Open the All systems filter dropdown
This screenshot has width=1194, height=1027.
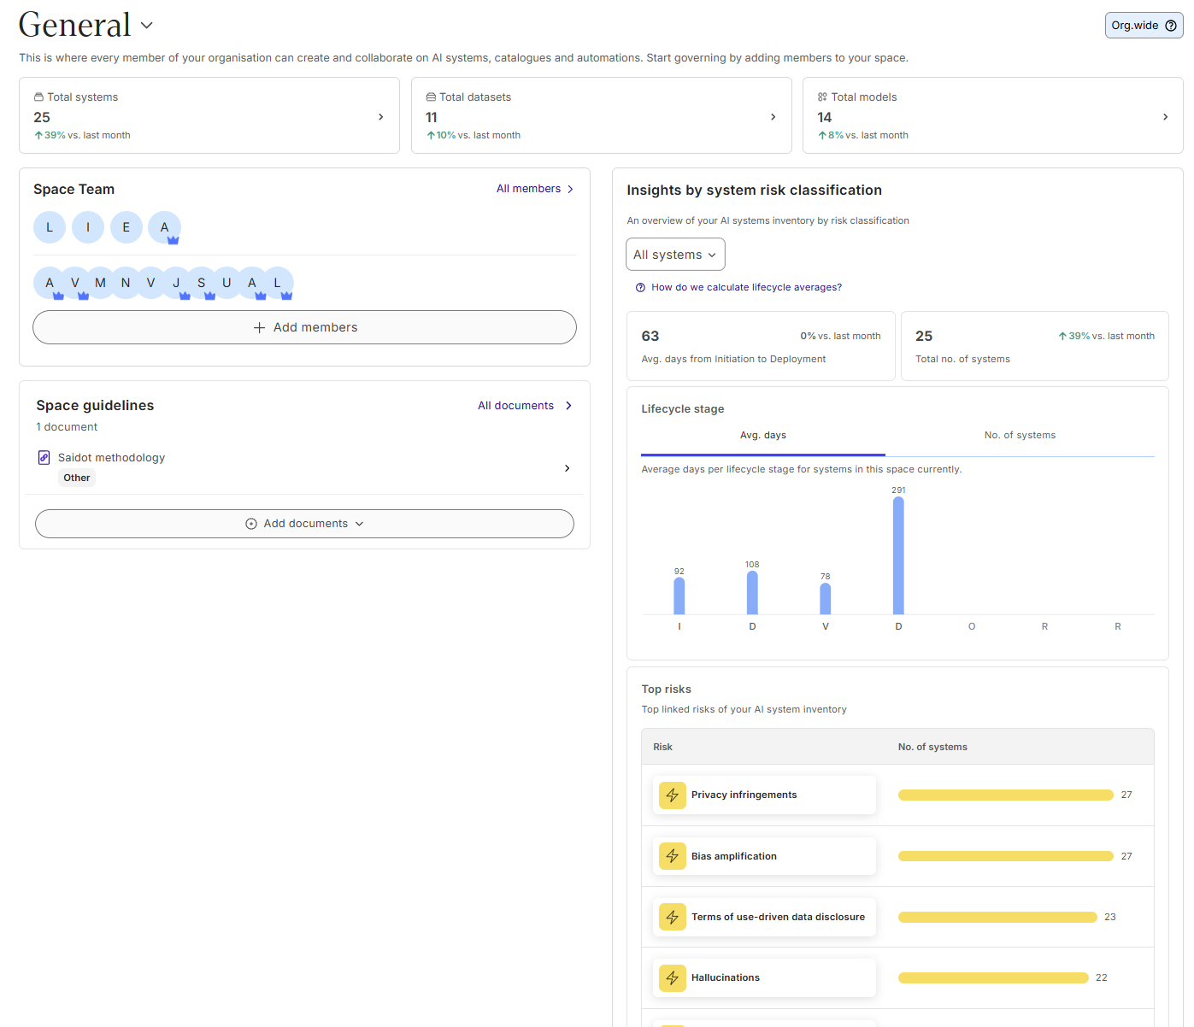(675, 255)
